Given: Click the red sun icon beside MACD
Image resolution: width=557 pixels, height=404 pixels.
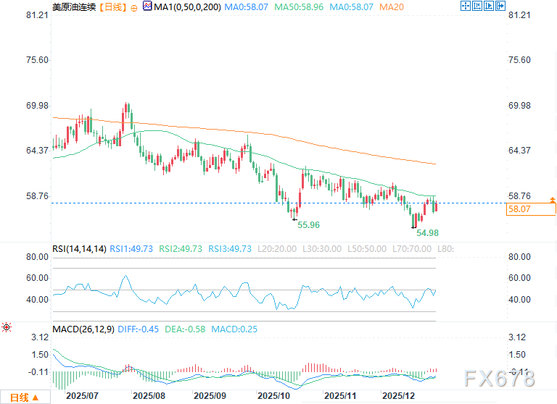Looking at the screenshot, I should pyautogui.click(x=7, y=328).
